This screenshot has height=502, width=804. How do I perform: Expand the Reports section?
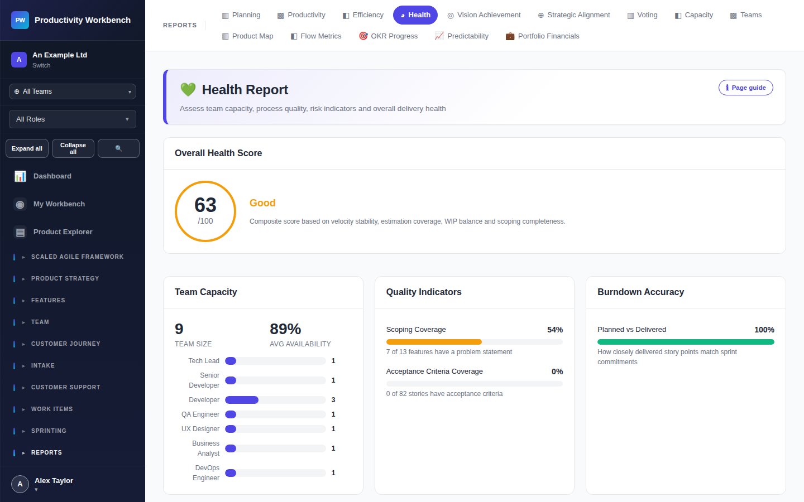click(x=73, y=453)
